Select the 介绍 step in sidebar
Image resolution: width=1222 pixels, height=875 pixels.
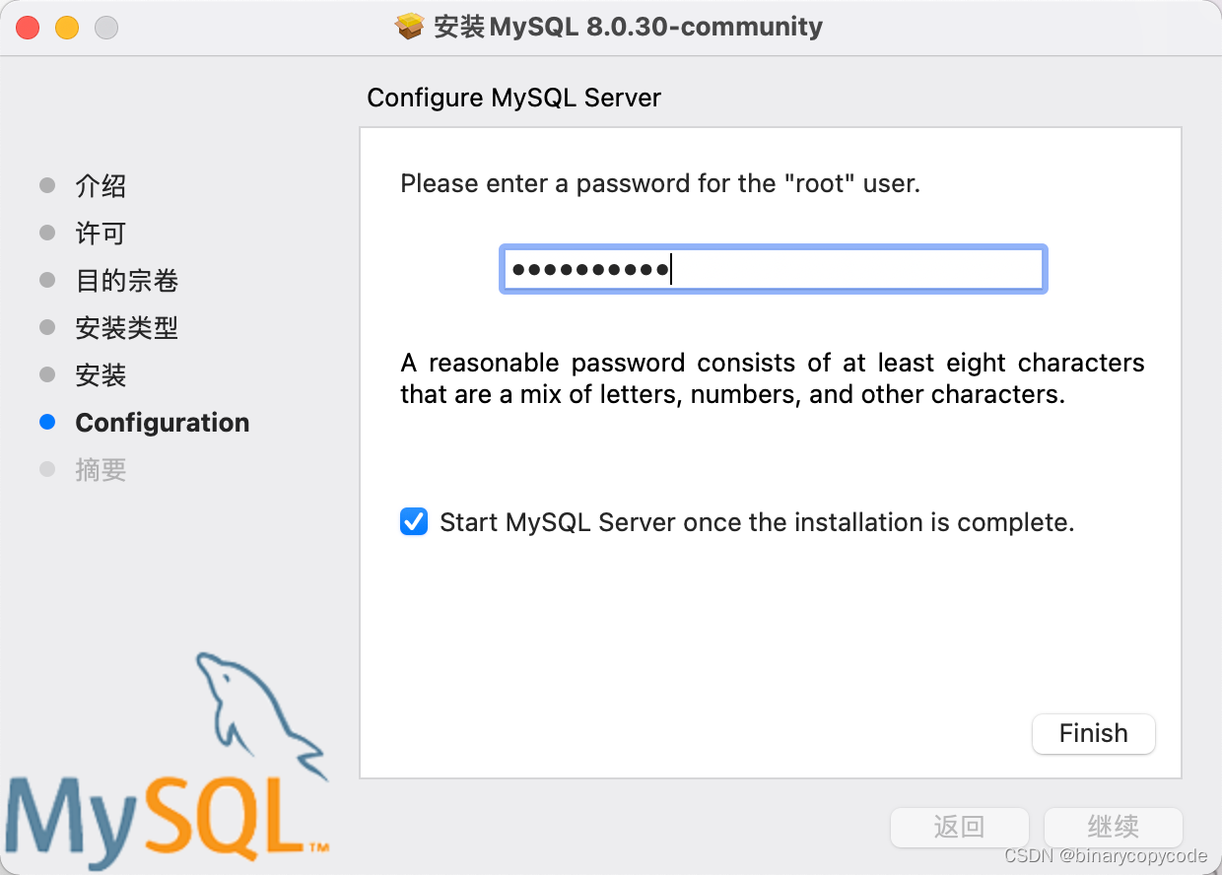coord(101,186)
